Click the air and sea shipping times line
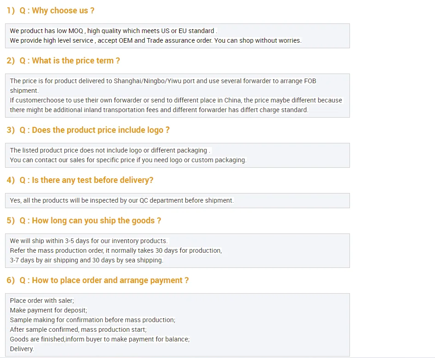The height and width of the screenshot is (358, 435). click(x=86, y=260)
